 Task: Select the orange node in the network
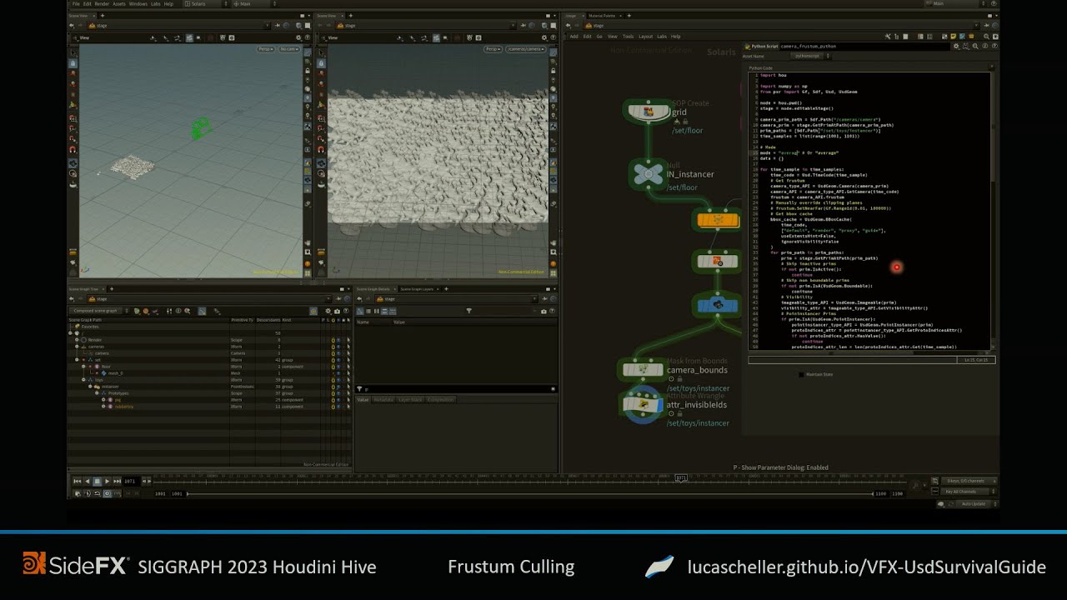(x=718, y=220)
